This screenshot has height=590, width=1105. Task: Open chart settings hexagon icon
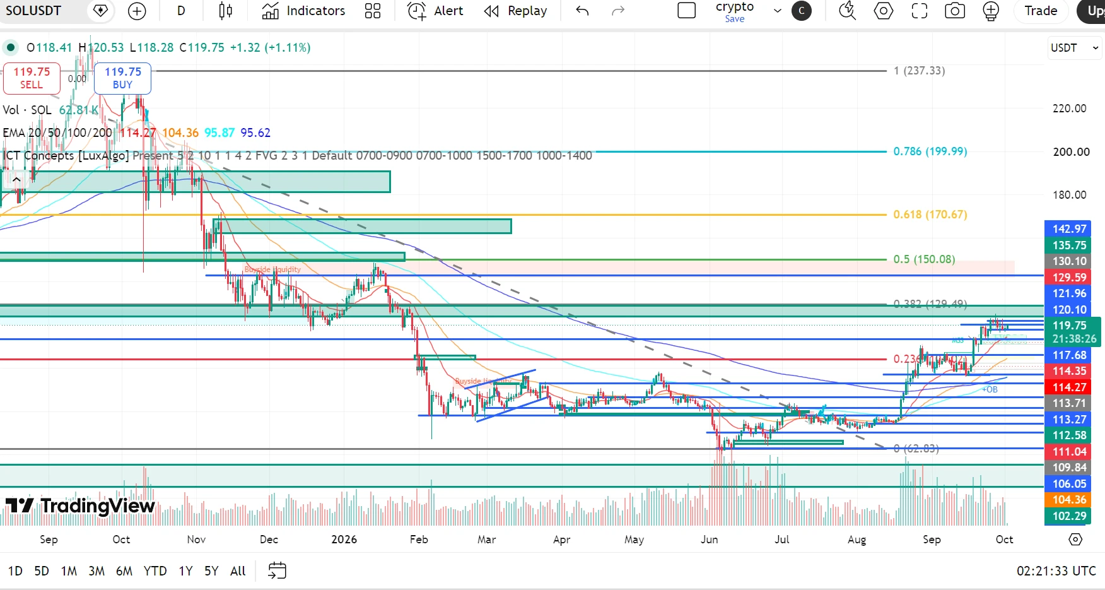[883, 11]
